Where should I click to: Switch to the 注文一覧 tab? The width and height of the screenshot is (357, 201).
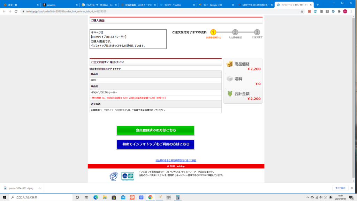point(21,5)
